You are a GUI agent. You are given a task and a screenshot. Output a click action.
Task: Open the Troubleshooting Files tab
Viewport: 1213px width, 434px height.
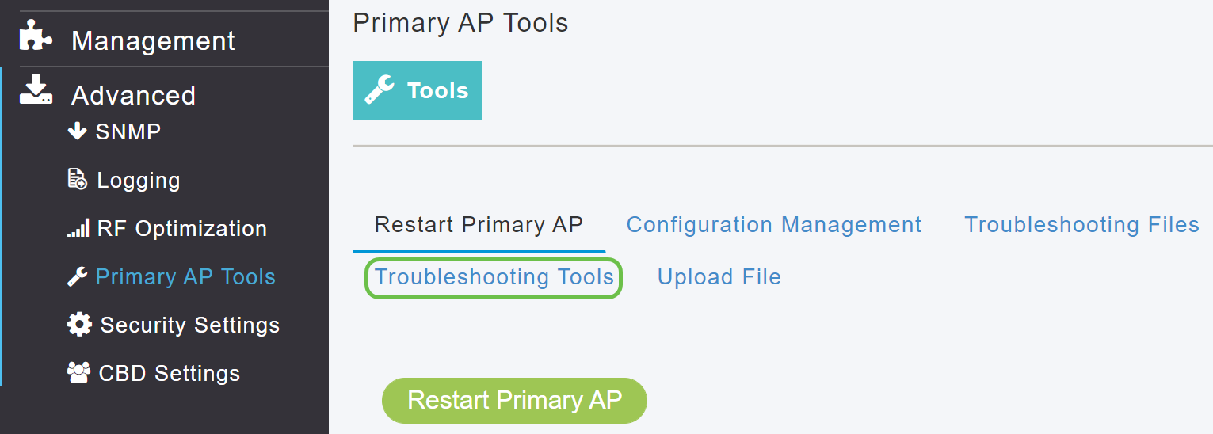1081,225
